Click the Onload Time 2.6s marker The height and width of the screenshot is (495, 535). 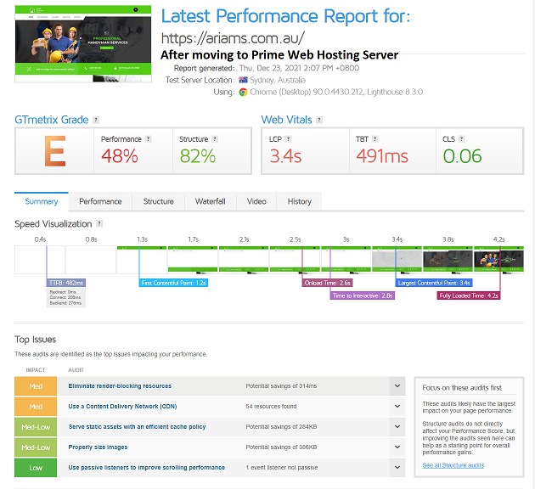(327, 283)
